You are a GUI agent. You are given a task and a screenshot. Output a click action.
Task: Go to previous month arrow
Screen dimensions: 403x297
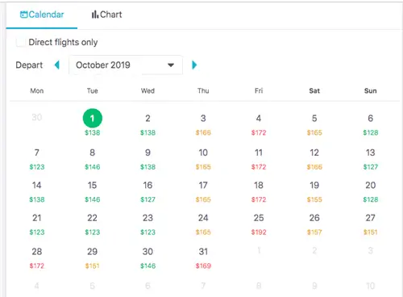coord(57,65)
